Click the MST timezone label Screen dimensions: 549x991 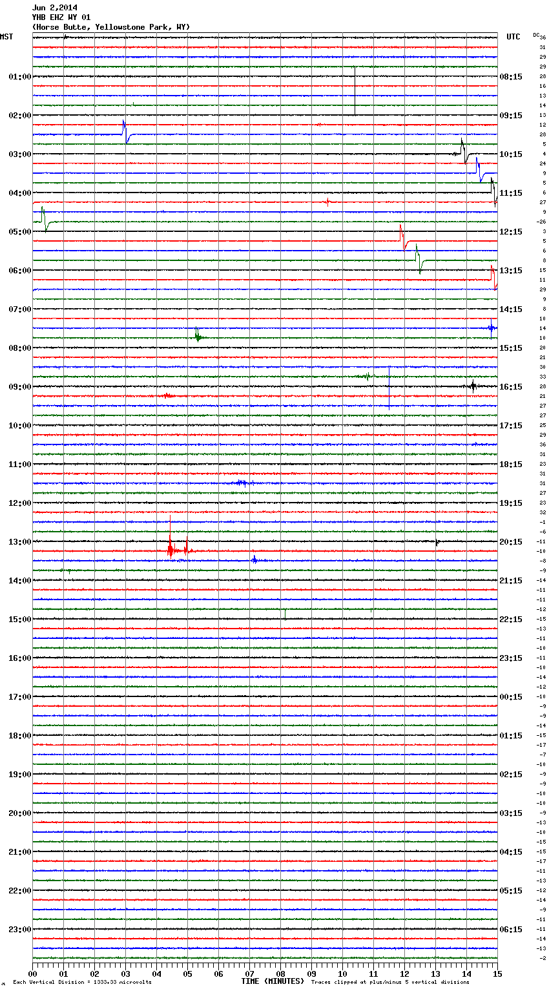(6, 37)
